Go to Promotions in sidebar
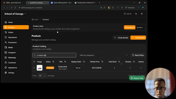 pyautogui.click(x=16, y=42)
